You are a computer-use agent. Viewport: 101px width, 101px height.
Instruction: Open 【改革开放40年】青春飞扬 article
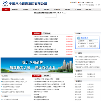(49, 82)
